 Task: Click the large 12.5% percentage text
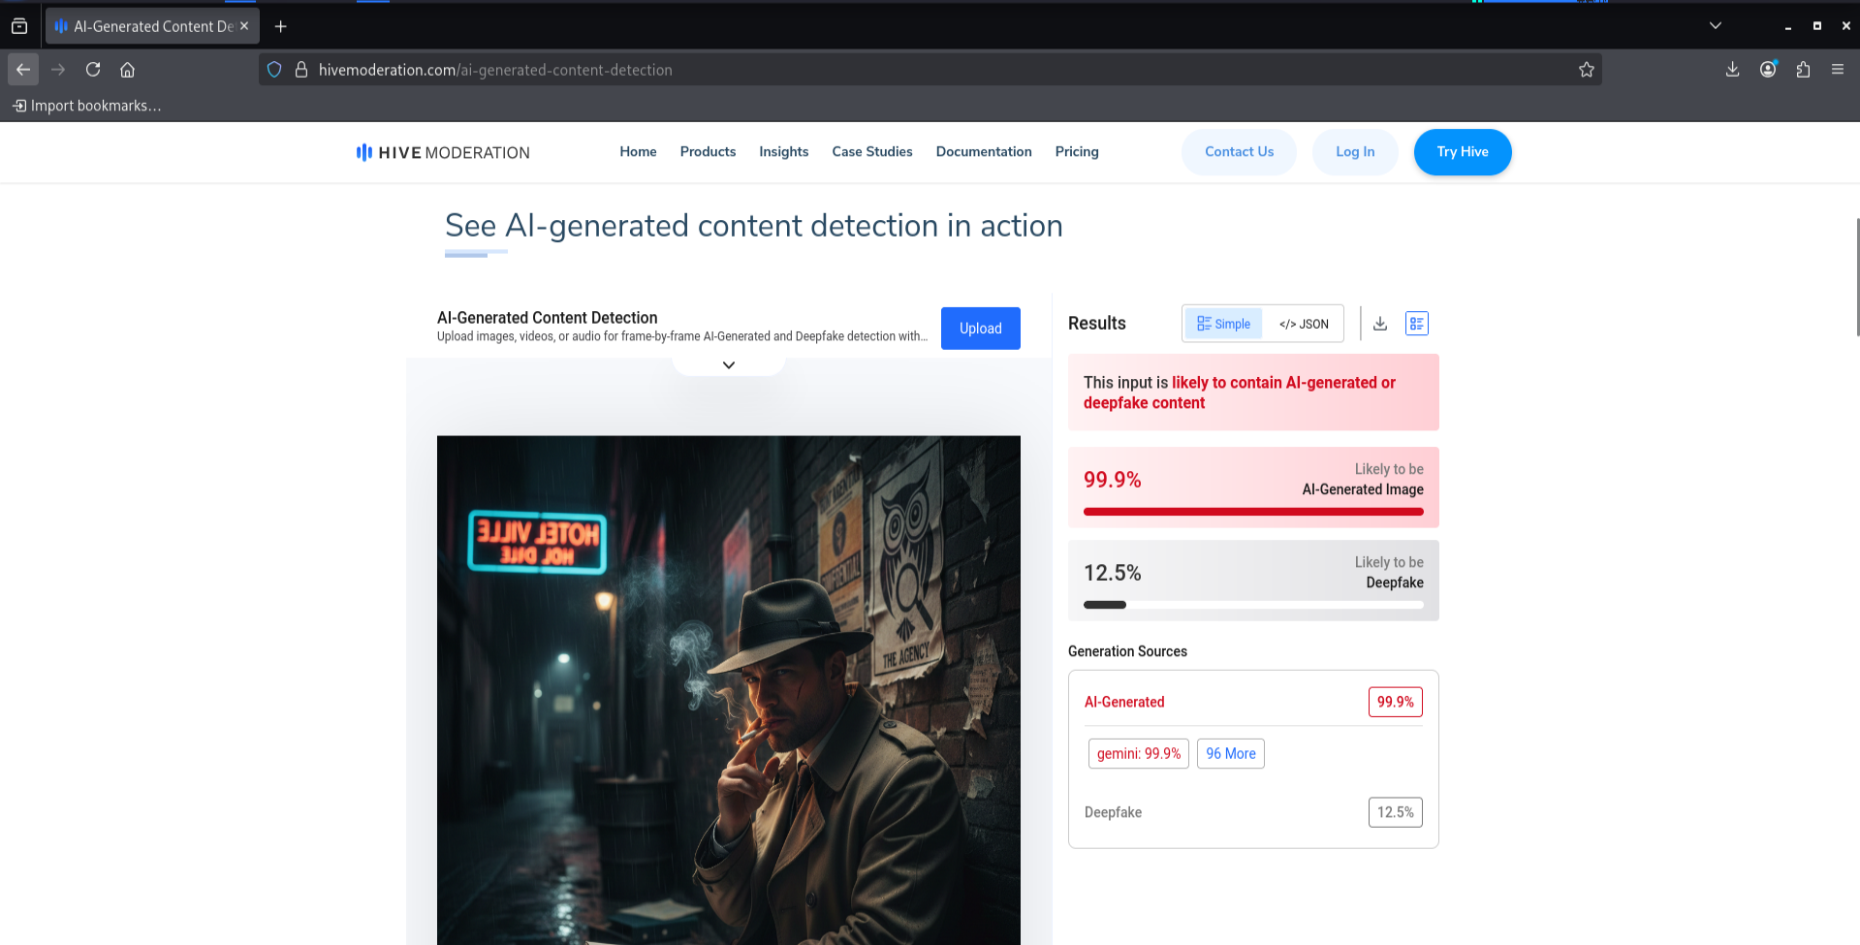[1113, 573]
